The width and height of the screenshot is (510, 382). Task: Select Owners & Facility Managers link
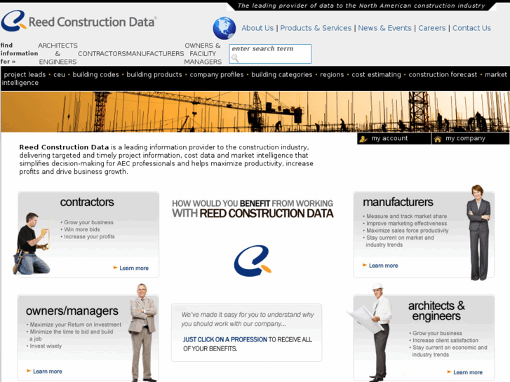click(203, 54)
